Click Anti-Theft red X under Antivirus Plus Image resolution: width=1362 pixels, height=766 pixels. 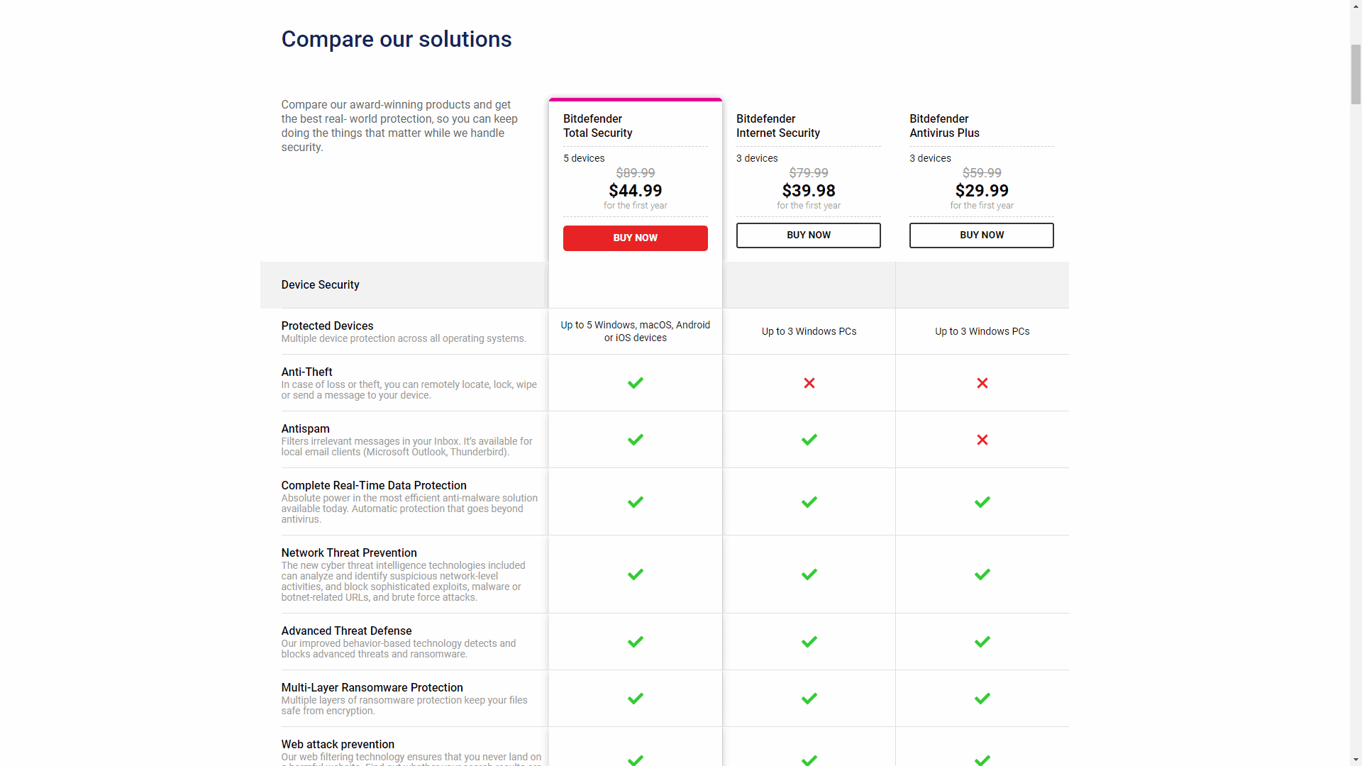point(982,383)
